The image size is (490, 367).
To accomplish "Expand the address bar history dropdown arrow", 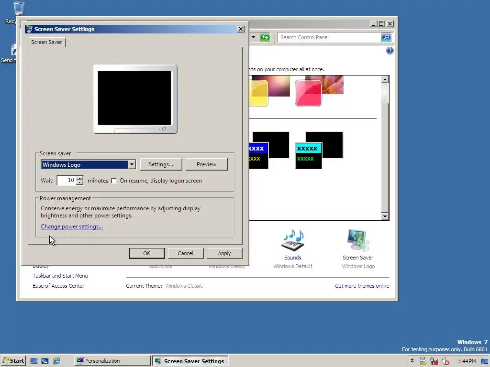I will pyautogui.click(x=254, y=37).
